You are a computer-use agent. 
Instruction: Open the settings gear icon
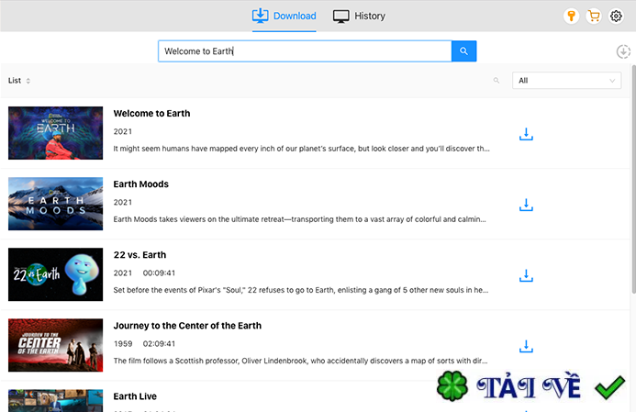click(617, 17)
